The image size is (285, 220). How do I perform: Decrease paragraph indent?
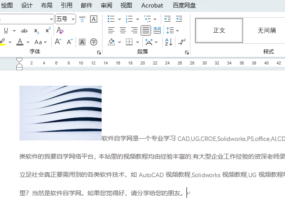point(167,19)
